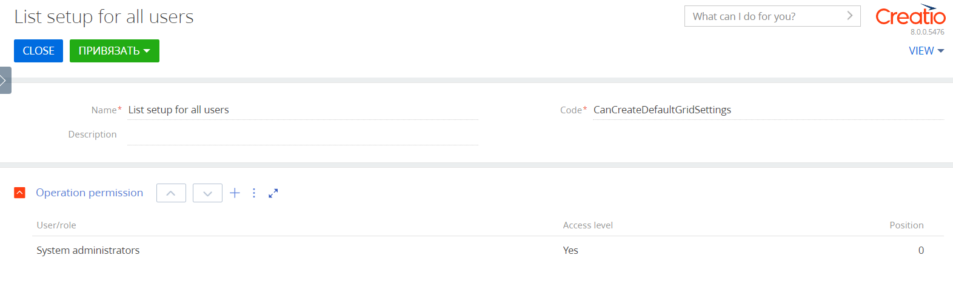This screenshot has height=292, width=953.
Task: Expand the permission list to fullscreen
Action: point(273,193)
